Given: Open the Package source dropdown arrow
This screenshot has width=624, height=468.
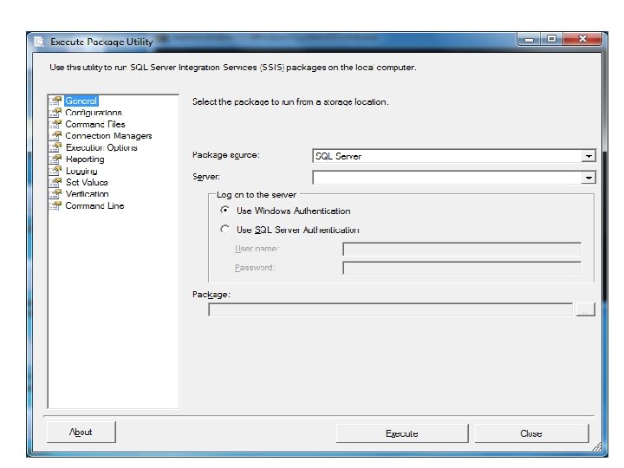Looking at the screenshot, I should 588,156.
